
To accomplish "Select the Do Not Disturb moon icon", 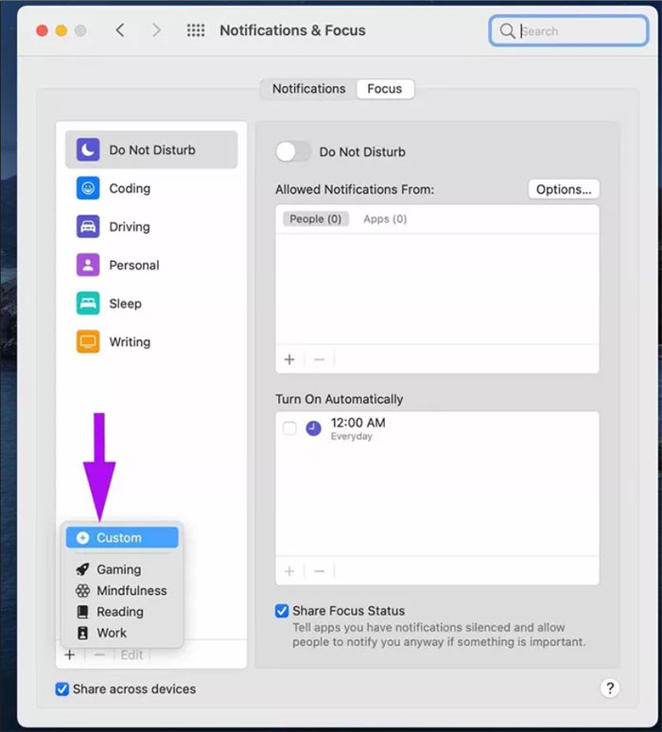I will [87, 149].
